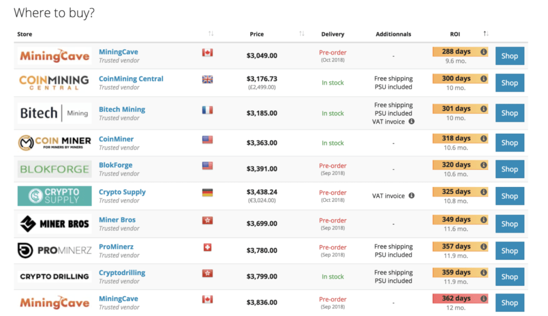Click the Miner Bros logo
The width and height of the screenshot is (548, 316).
pos(55,224)
